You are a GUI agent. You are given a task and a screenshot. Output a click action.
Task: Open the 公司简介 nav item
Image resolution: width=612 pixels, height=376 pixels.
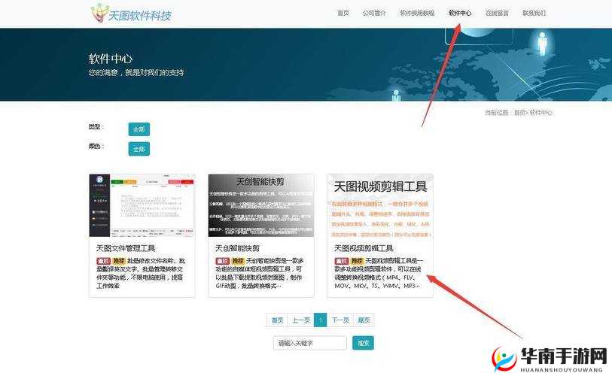click(374, 13)
